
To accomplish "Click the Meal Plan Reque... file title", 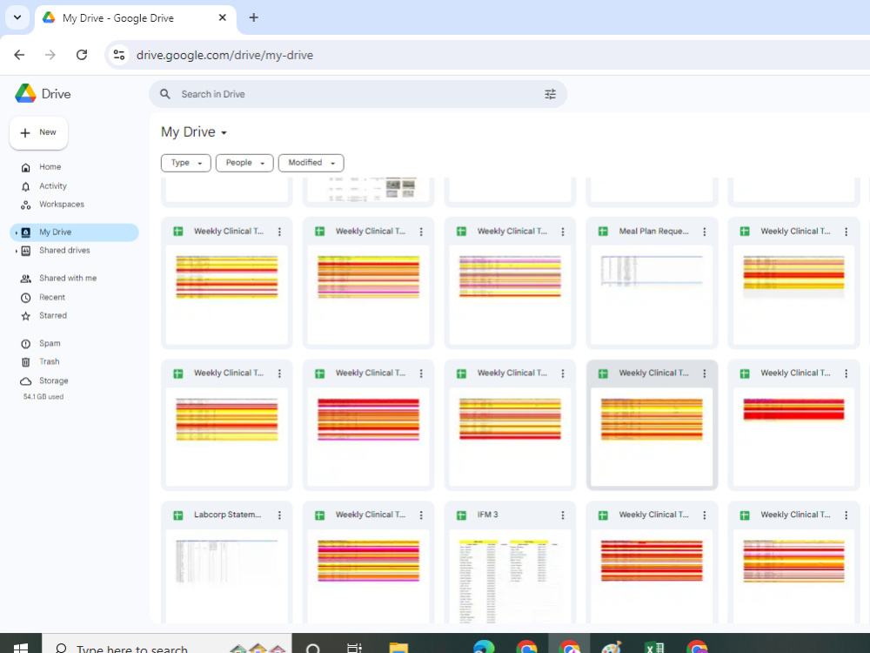I will (653, 232).
